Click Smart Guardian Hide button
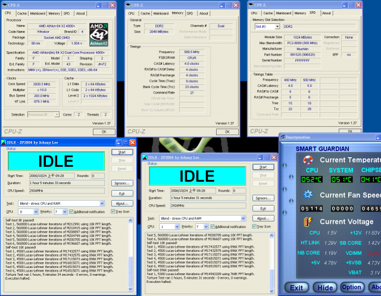Image resolution: width=381 pixels, height=296 pixels. [325, 288]
